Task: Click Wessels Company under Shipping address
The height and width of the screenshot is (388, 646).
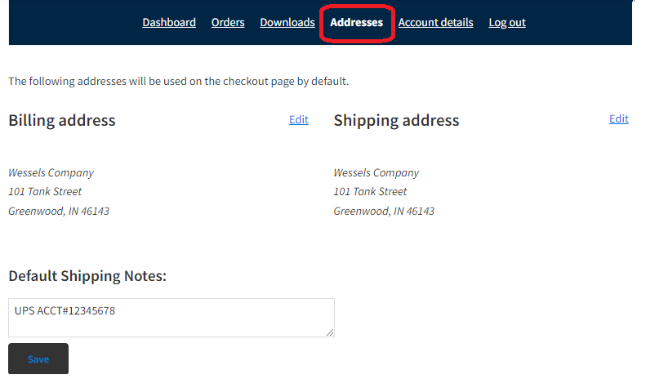Action: pos(376,172)
